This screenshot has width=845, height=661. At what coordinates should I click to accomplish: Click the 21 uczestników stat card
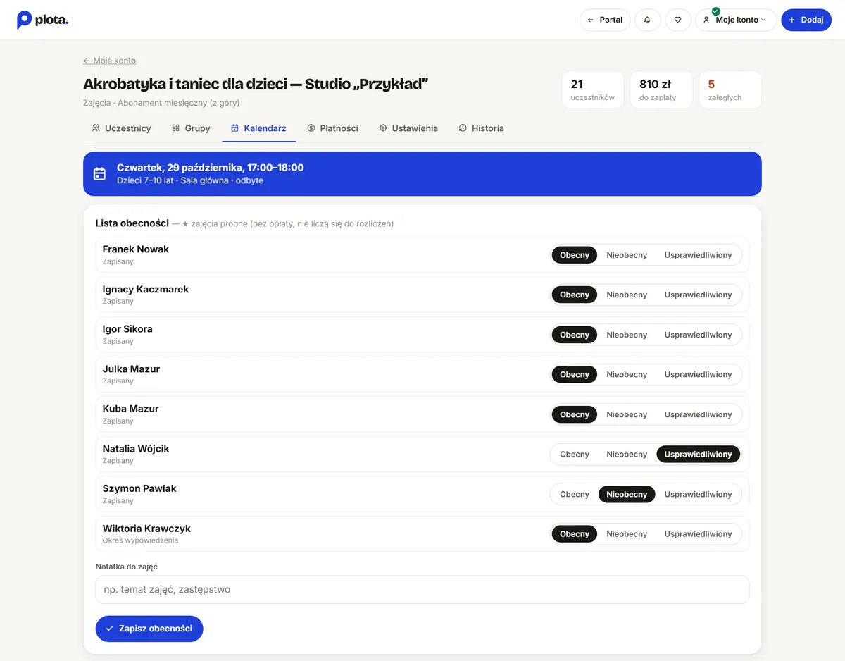pyautogui.click(x=592, y=89)
